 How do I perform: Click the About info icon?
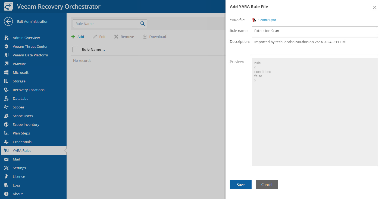point(7,194)
